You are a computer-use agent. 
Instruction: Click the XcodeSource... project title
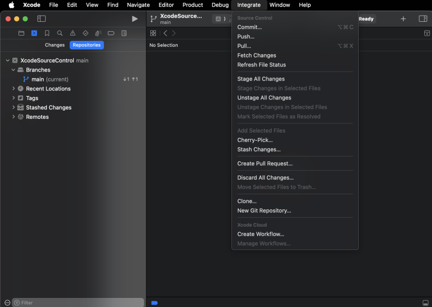click(181, 16)
